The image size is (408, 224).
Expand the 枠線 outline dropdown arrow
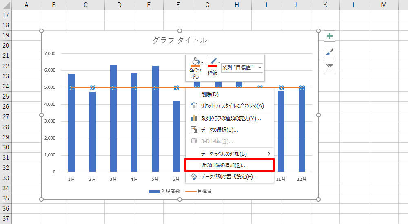[220, 62]
